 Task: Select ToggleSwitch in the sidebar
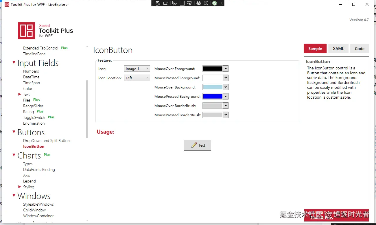click(x=34, y=117)
